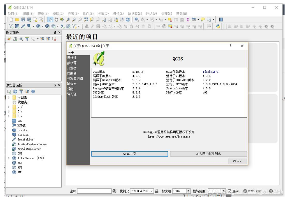Click the lock scale padlock icon

tap(157, 191)
